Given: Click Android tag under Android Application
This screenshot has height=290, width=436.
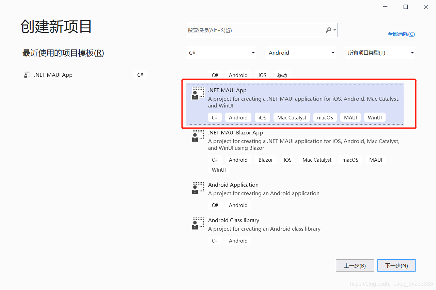Looking at the screenshot, I should coord(238,205).
